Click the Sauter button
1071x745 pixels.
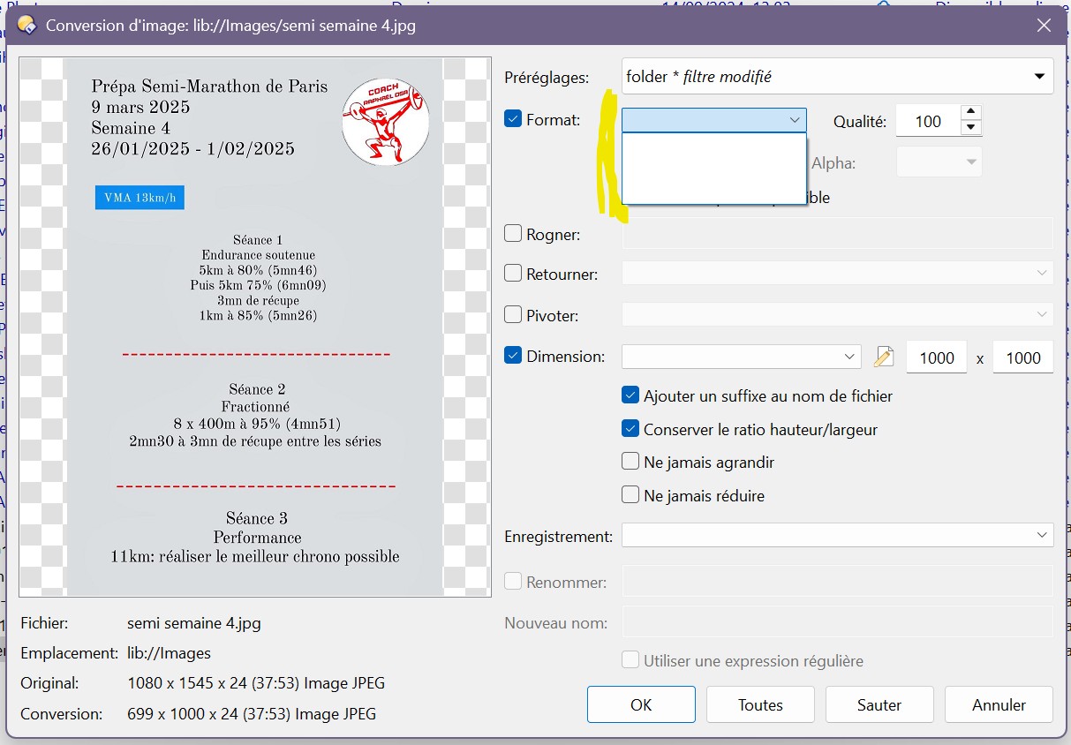click(879, 704)
